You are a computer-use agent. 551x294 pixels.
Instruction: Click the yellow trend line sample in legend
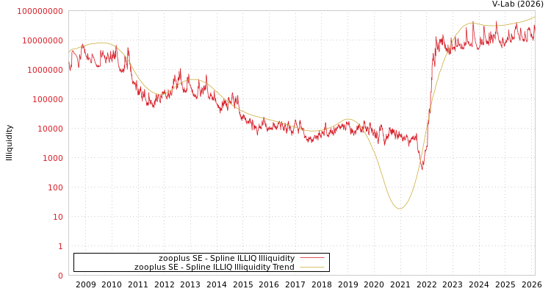(312, 268)
